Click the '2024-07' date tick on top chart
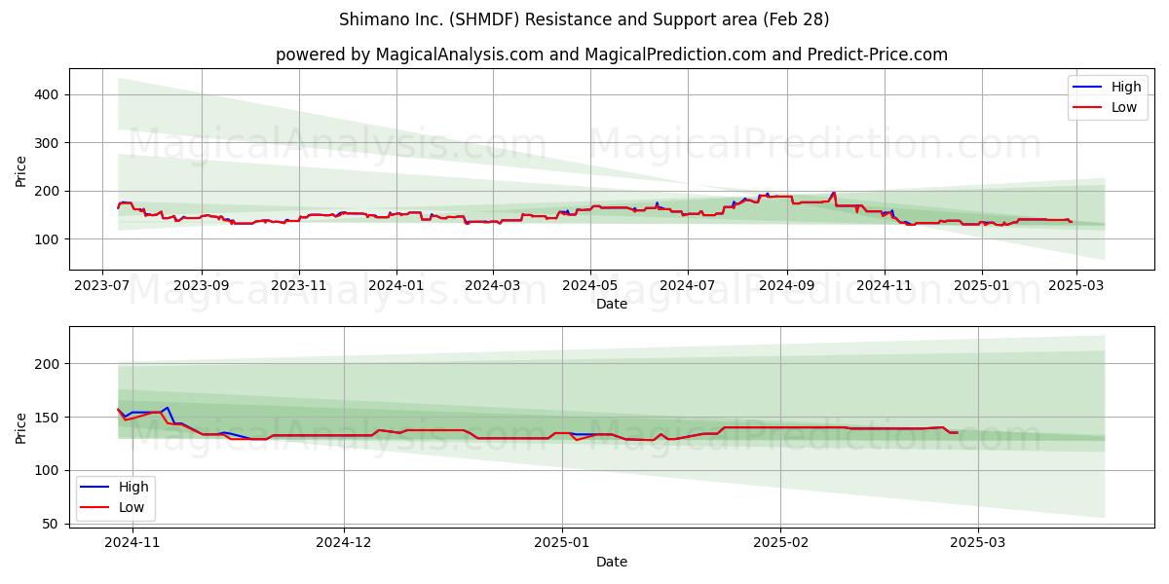Screen dimensions: 1169x584 [687, 287]
